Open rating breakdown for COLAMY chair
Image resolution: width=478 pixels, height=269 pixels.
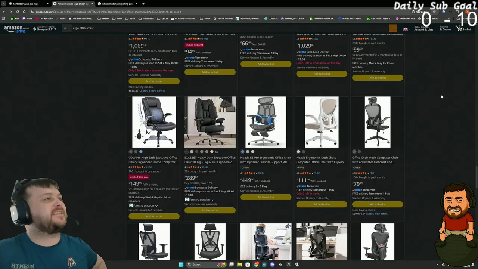(x=137, y=167)
